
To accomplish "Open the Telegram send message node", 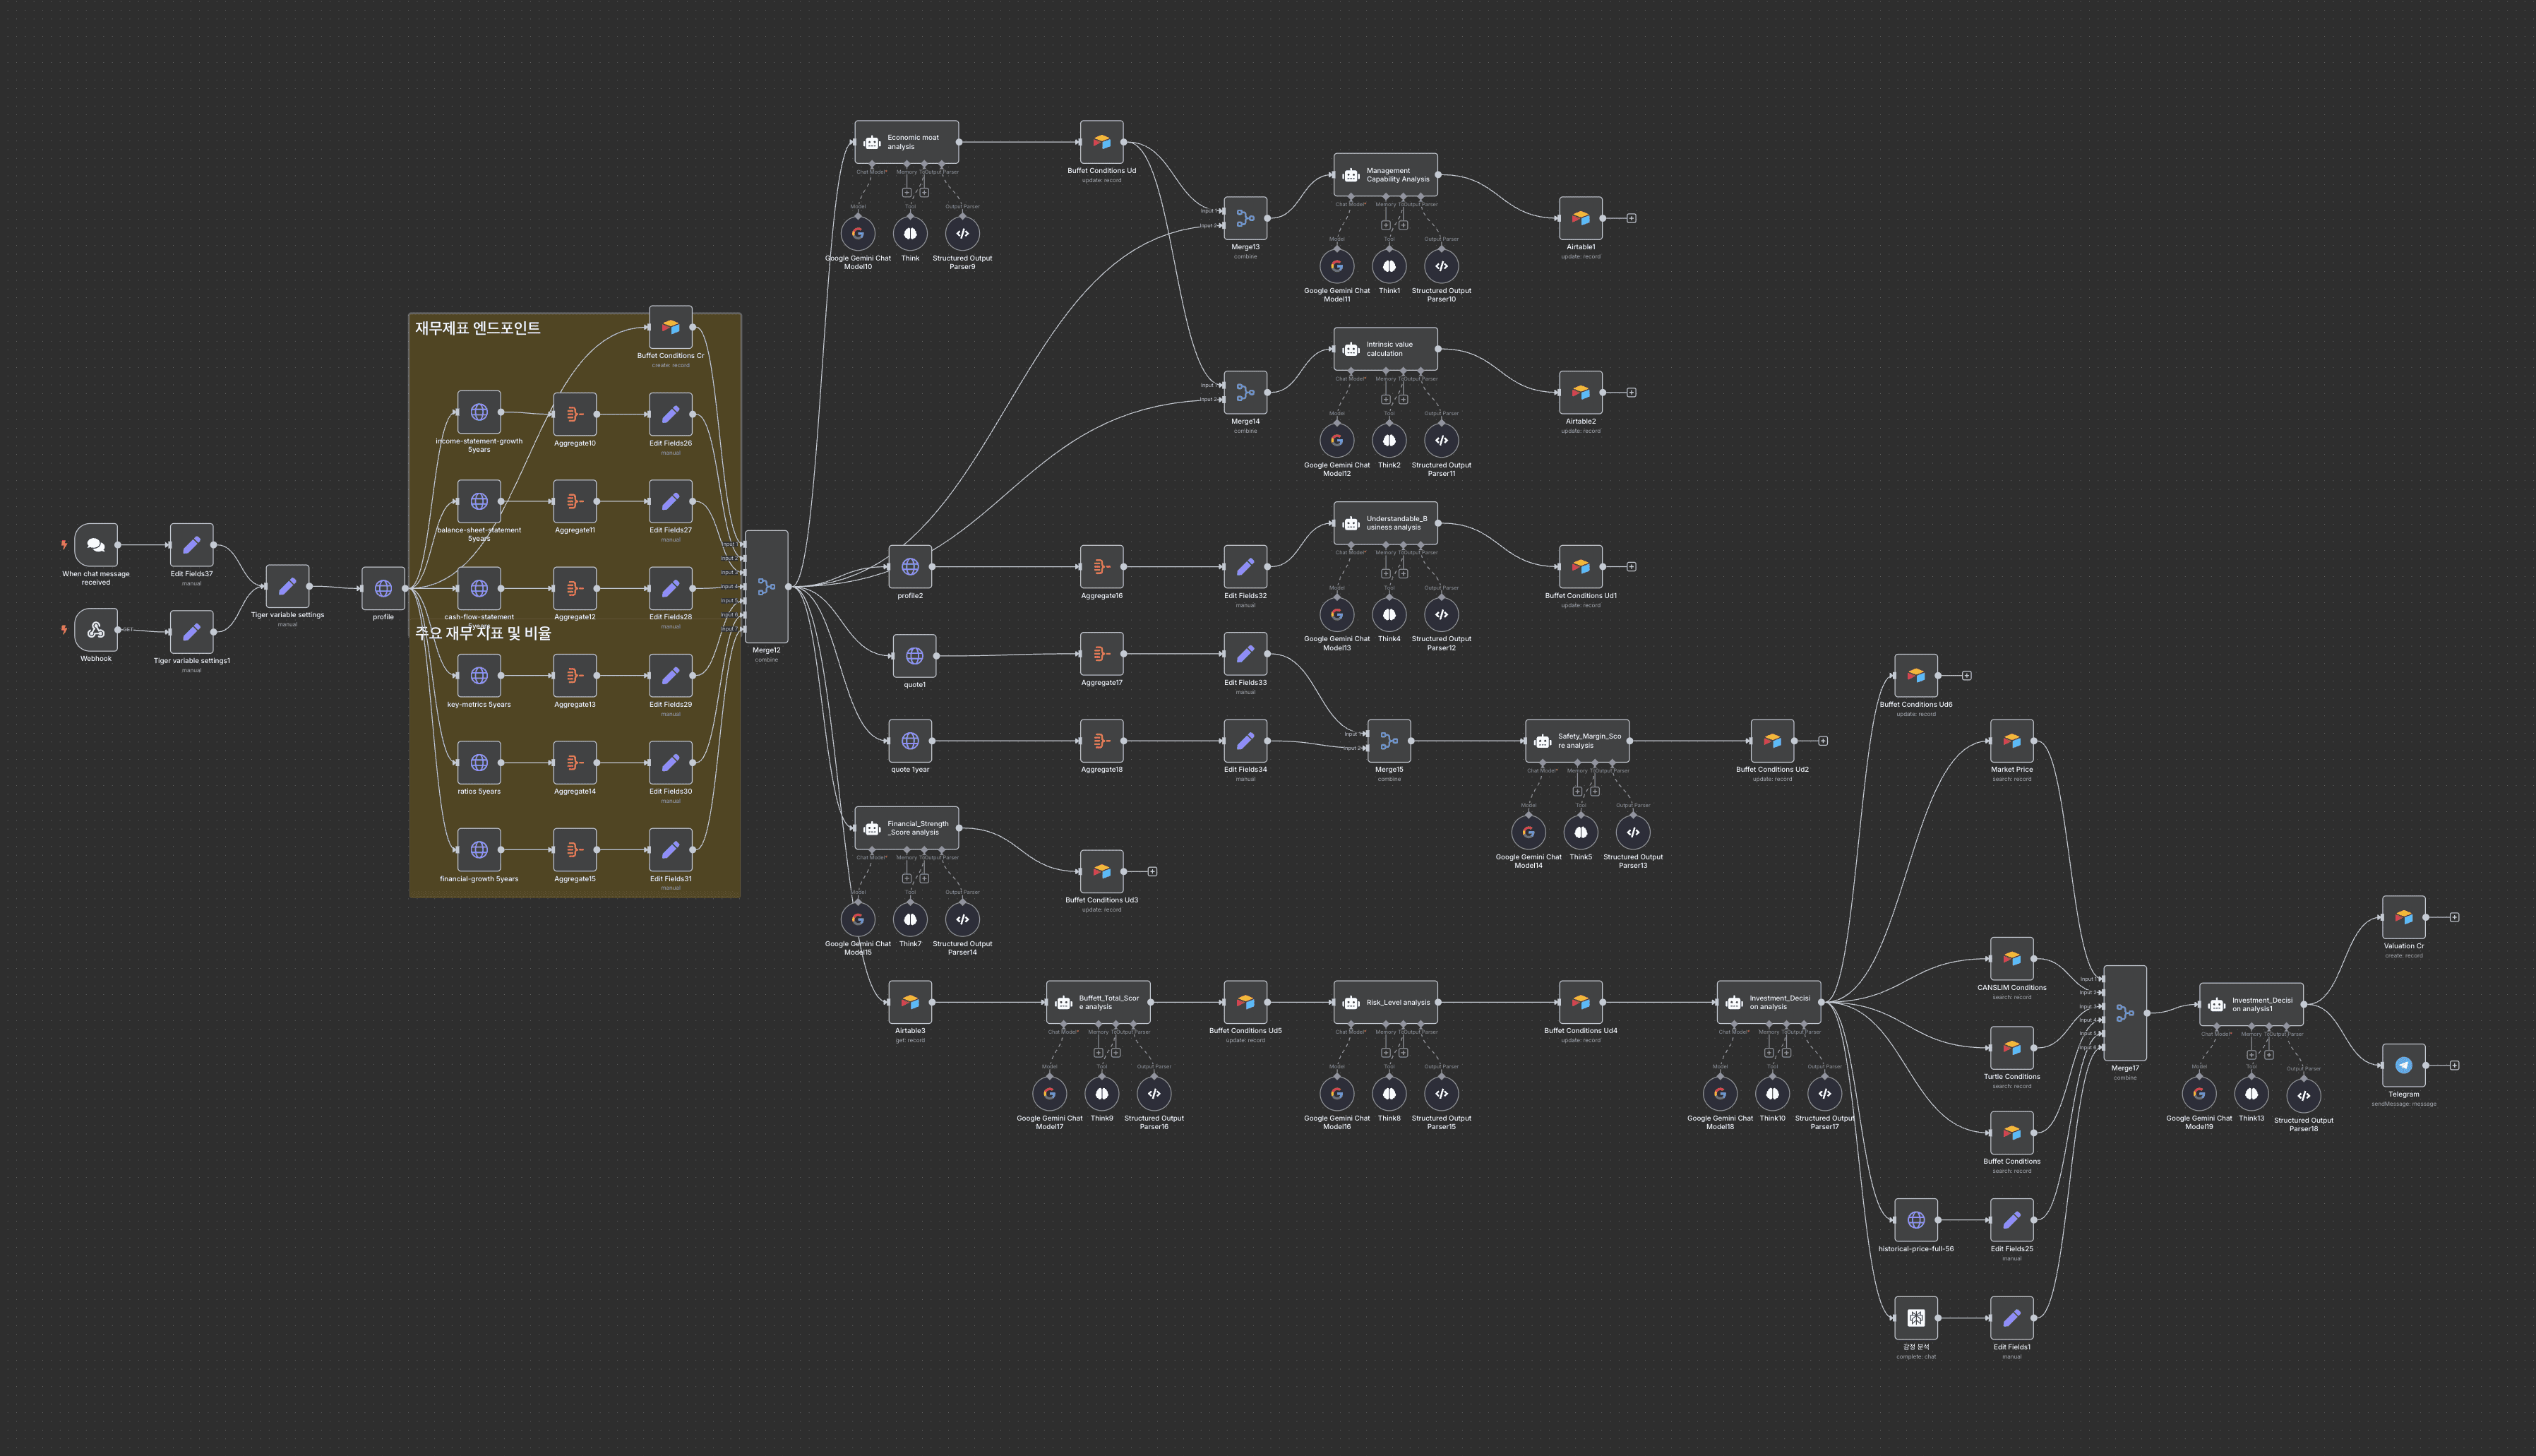I will pos(2403,1065).
